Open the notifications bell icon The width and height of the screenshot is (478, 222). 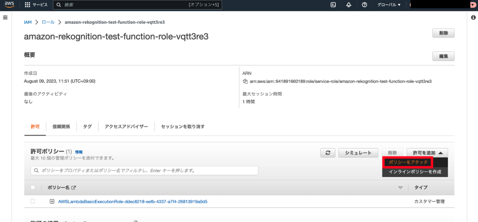pos(349,5)
